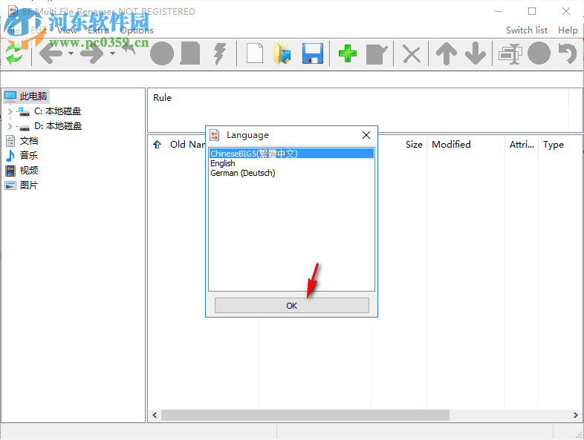This screenshot has width=584, height=440.
Task: Expand the D: 本地磁盘 drive node
Action: 10,126
